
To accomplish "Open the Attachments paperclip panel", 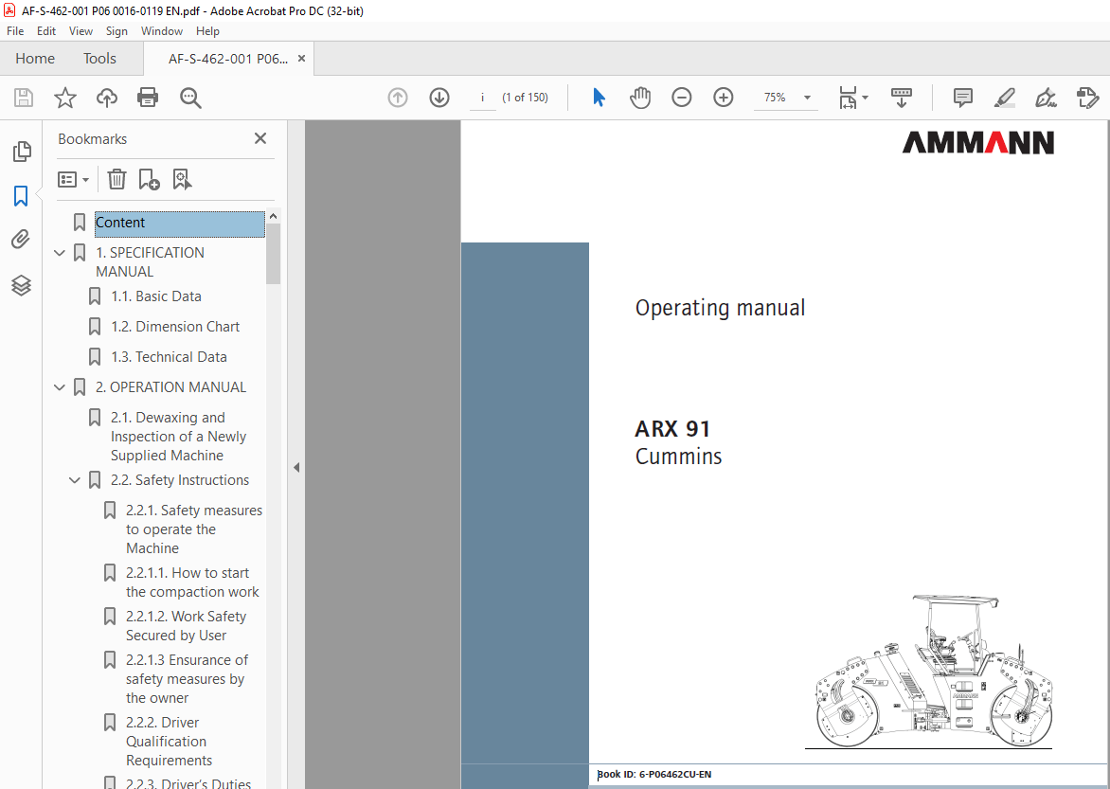I will click(x=21, y=240).
